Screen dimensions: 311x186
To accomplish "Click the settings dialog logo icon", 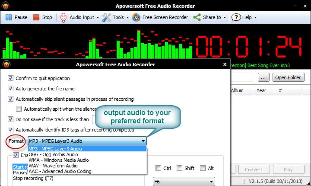I will tap(6, 64).
